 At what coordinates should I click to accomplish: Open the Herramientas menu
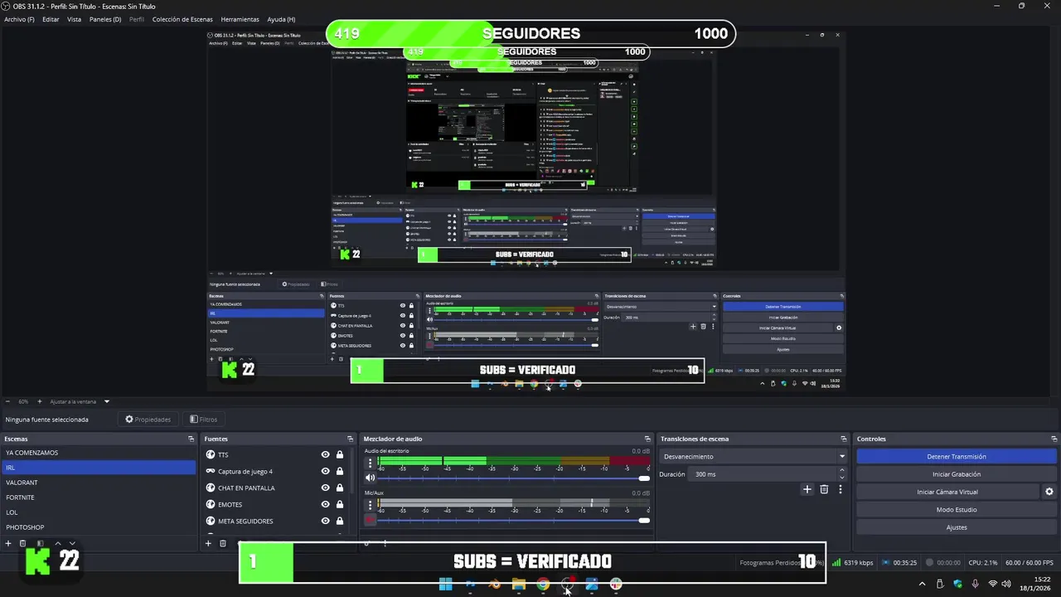coord(240,19)
